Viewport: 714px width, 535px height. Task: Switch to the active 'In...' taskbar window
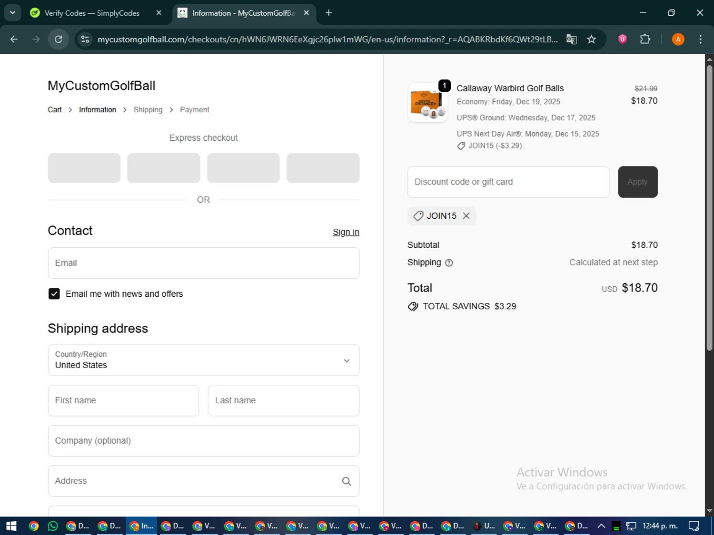click(x=141, y=526)
